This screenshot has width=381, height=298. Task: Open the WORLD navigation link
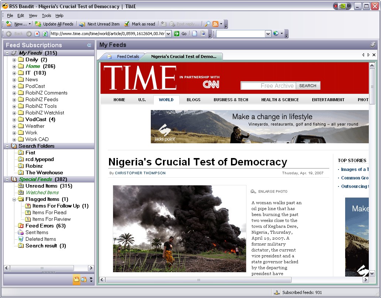166,100
